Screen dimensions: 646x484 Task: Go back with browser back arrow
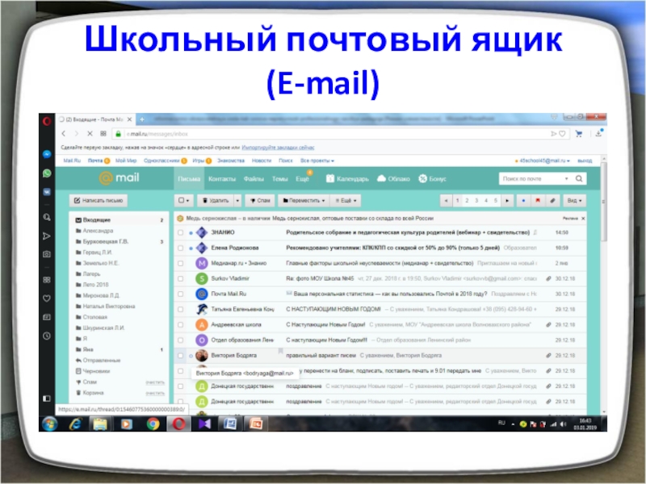[x=64, y=134]
